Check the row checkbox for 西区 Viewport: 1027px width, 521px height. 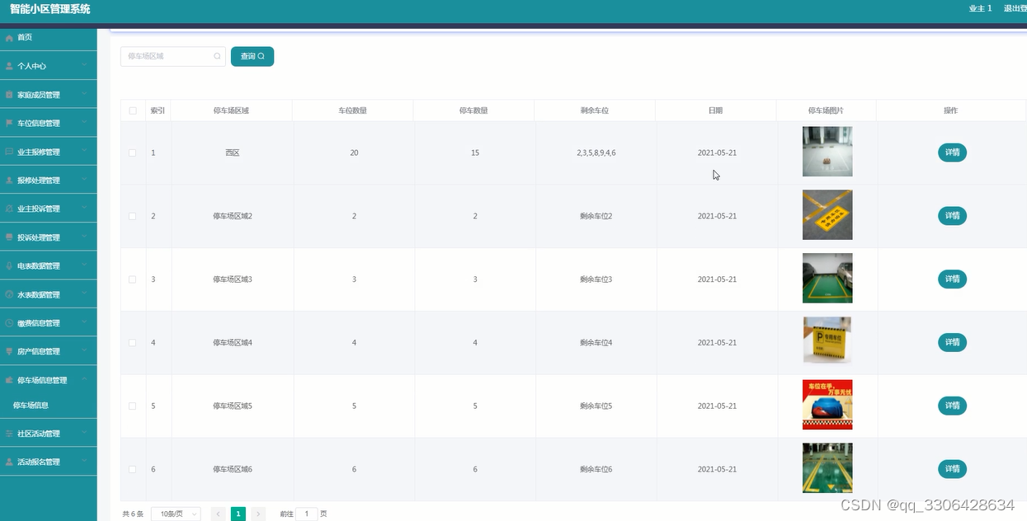(x=133, y=153)
